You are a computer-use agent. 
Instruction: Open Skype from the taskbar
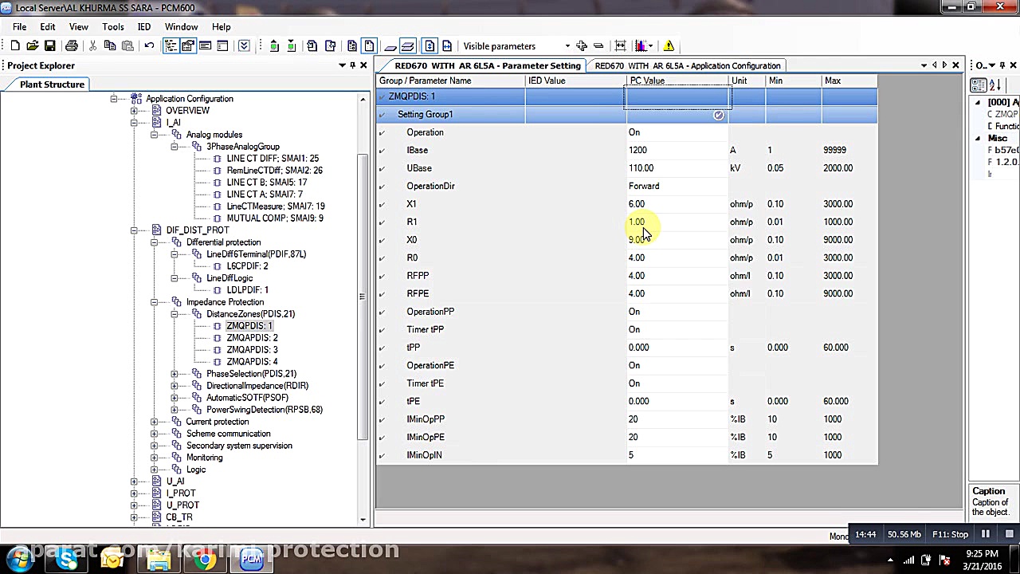click(x=67, y=560)
